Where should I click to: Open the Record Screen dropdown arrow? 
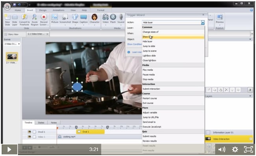[x=48, y=25]
